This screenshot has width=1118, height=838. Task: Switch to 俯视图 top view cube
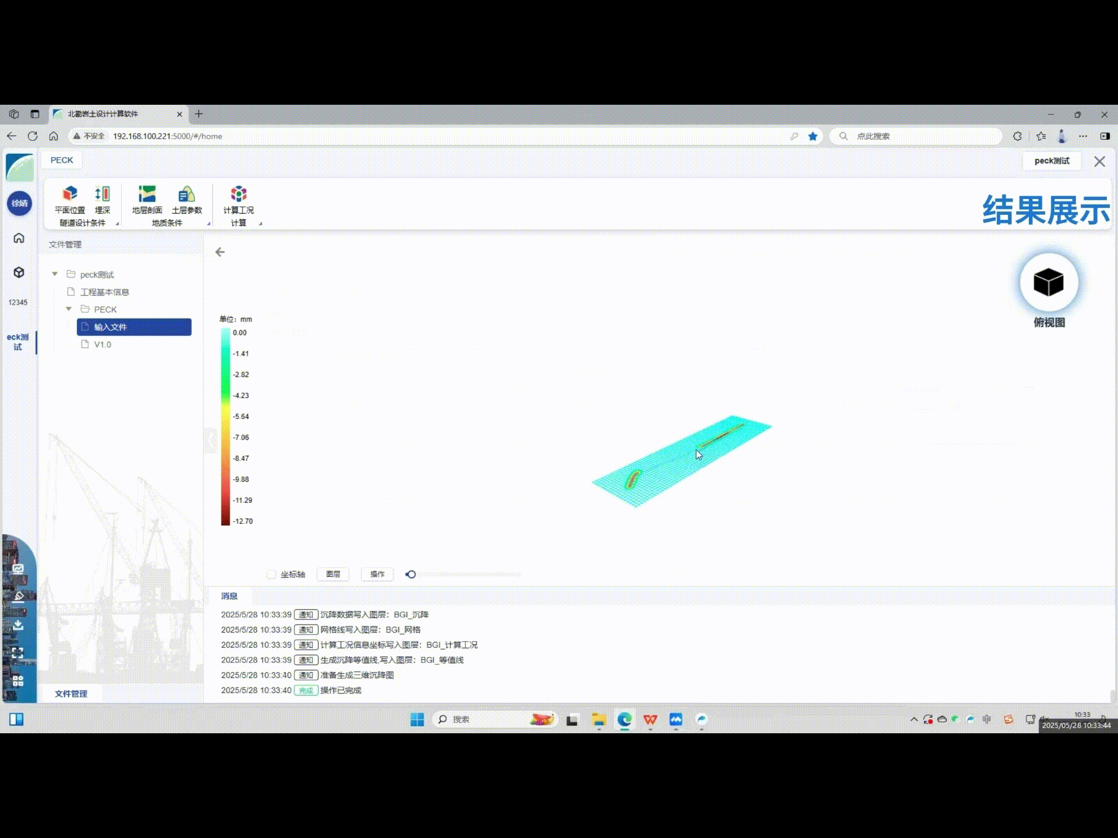[x=1049, y=283]
